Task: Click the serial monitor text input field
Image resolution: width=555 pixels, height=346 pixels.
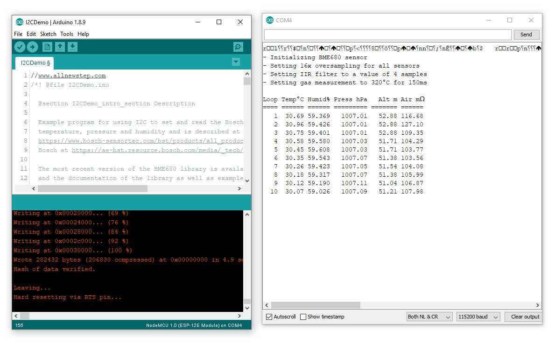Action: [387, 35]
